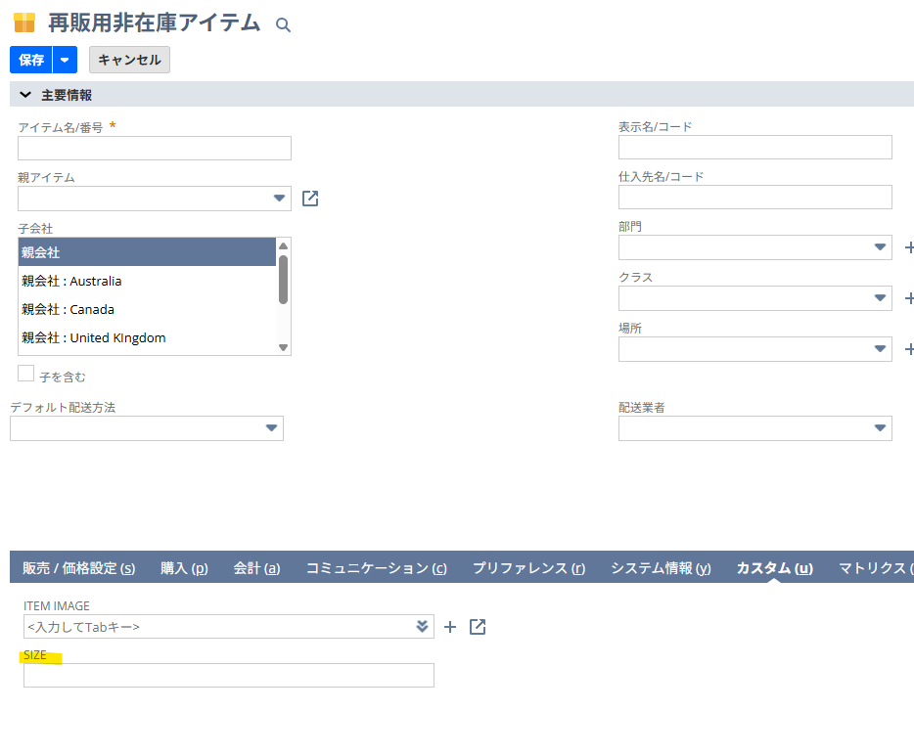Click the ITEM IMAGE double-chevron list icon

[422, 627]
